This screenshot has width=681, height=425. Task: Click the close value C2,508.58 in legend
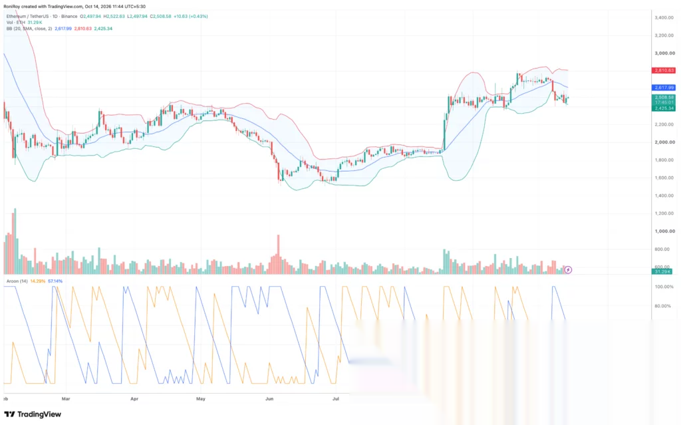coord(161,17)
